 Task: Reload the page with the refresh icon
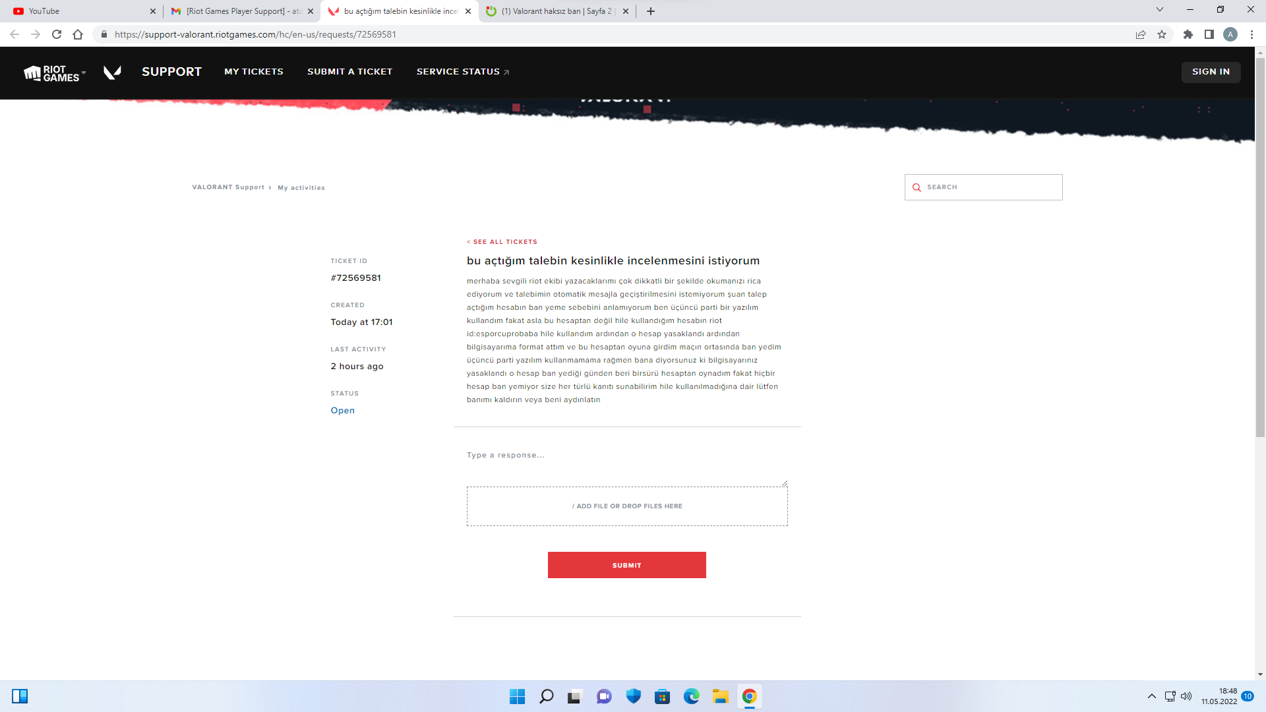coord(57,34)
